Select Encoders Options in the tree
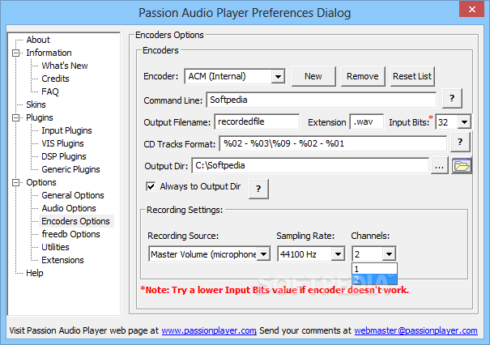Viewport: 490px width, 345px height. (75, 221)
